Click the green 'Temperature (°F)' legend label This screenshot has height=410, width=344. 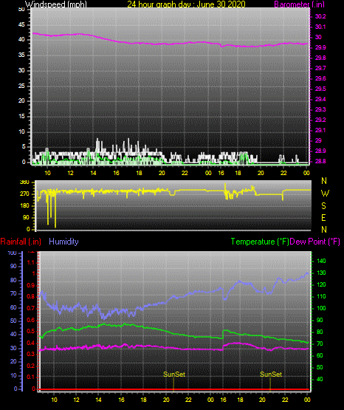(x=260, y=242)
